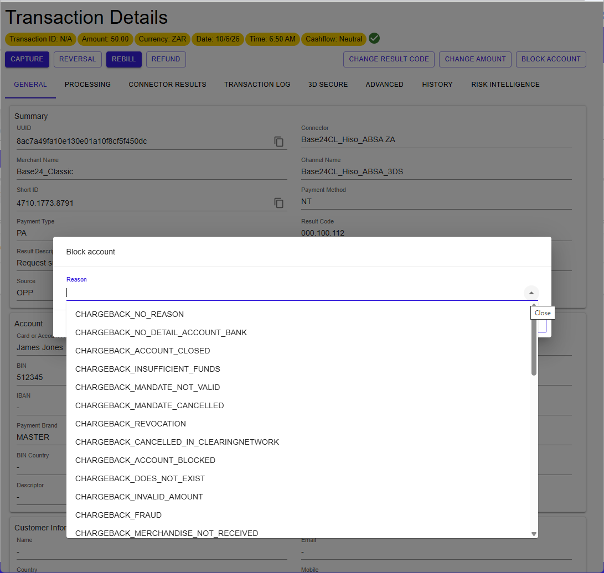Click the Transaction ID: N/A chip

(41, 39)
